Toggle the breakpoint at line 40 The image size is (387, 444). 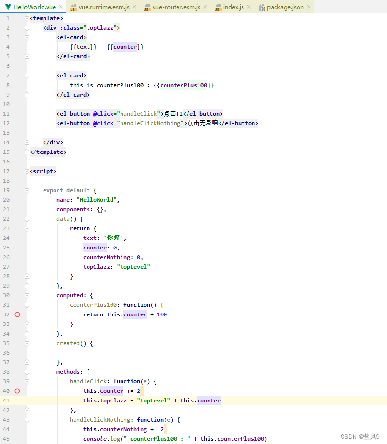pyautogui.click(x=17, y=390)
